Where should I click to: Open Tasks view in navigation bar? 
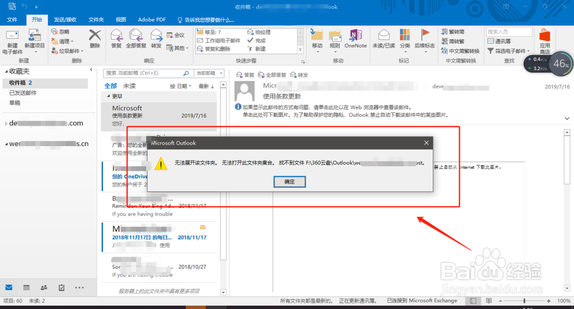tap(61, 288)
